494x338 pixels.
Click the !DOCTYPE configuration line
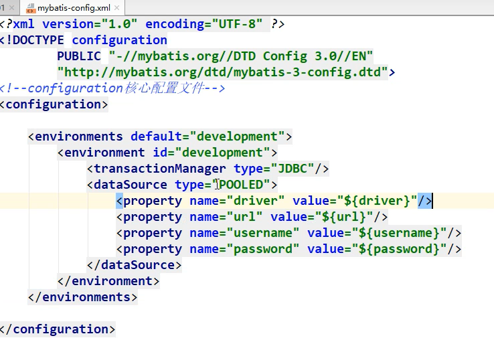click(x=84, y=40)
